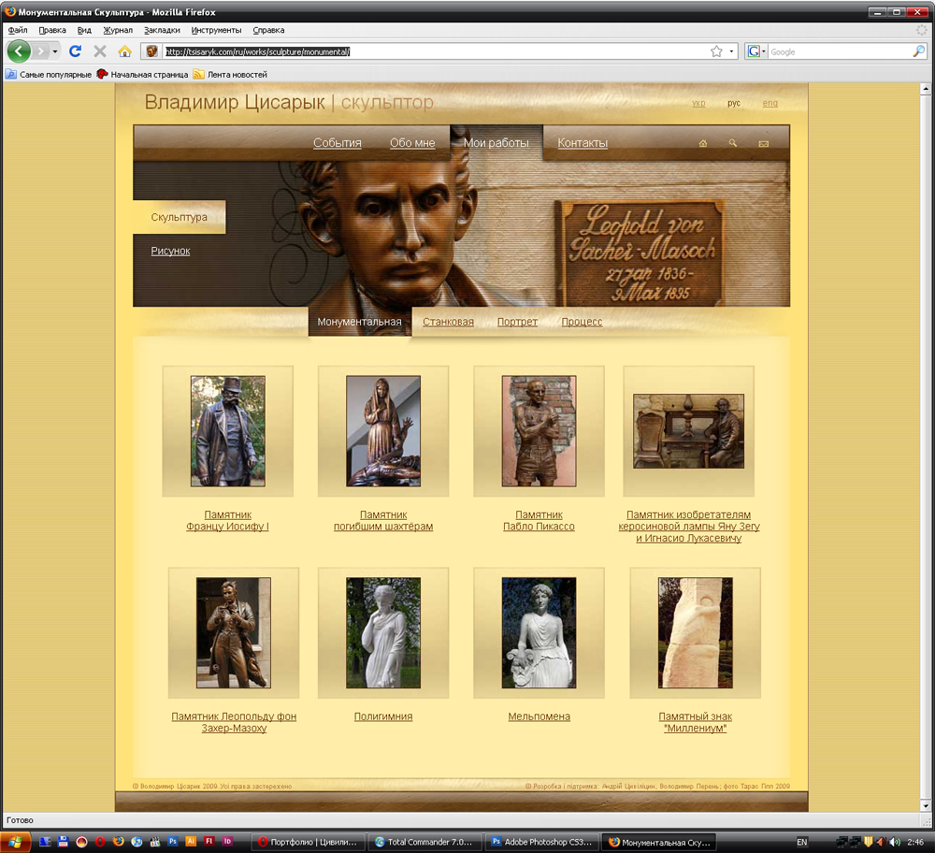Open the Рисунок side link
Screen dimensions: 935x853
pos(170,251)
